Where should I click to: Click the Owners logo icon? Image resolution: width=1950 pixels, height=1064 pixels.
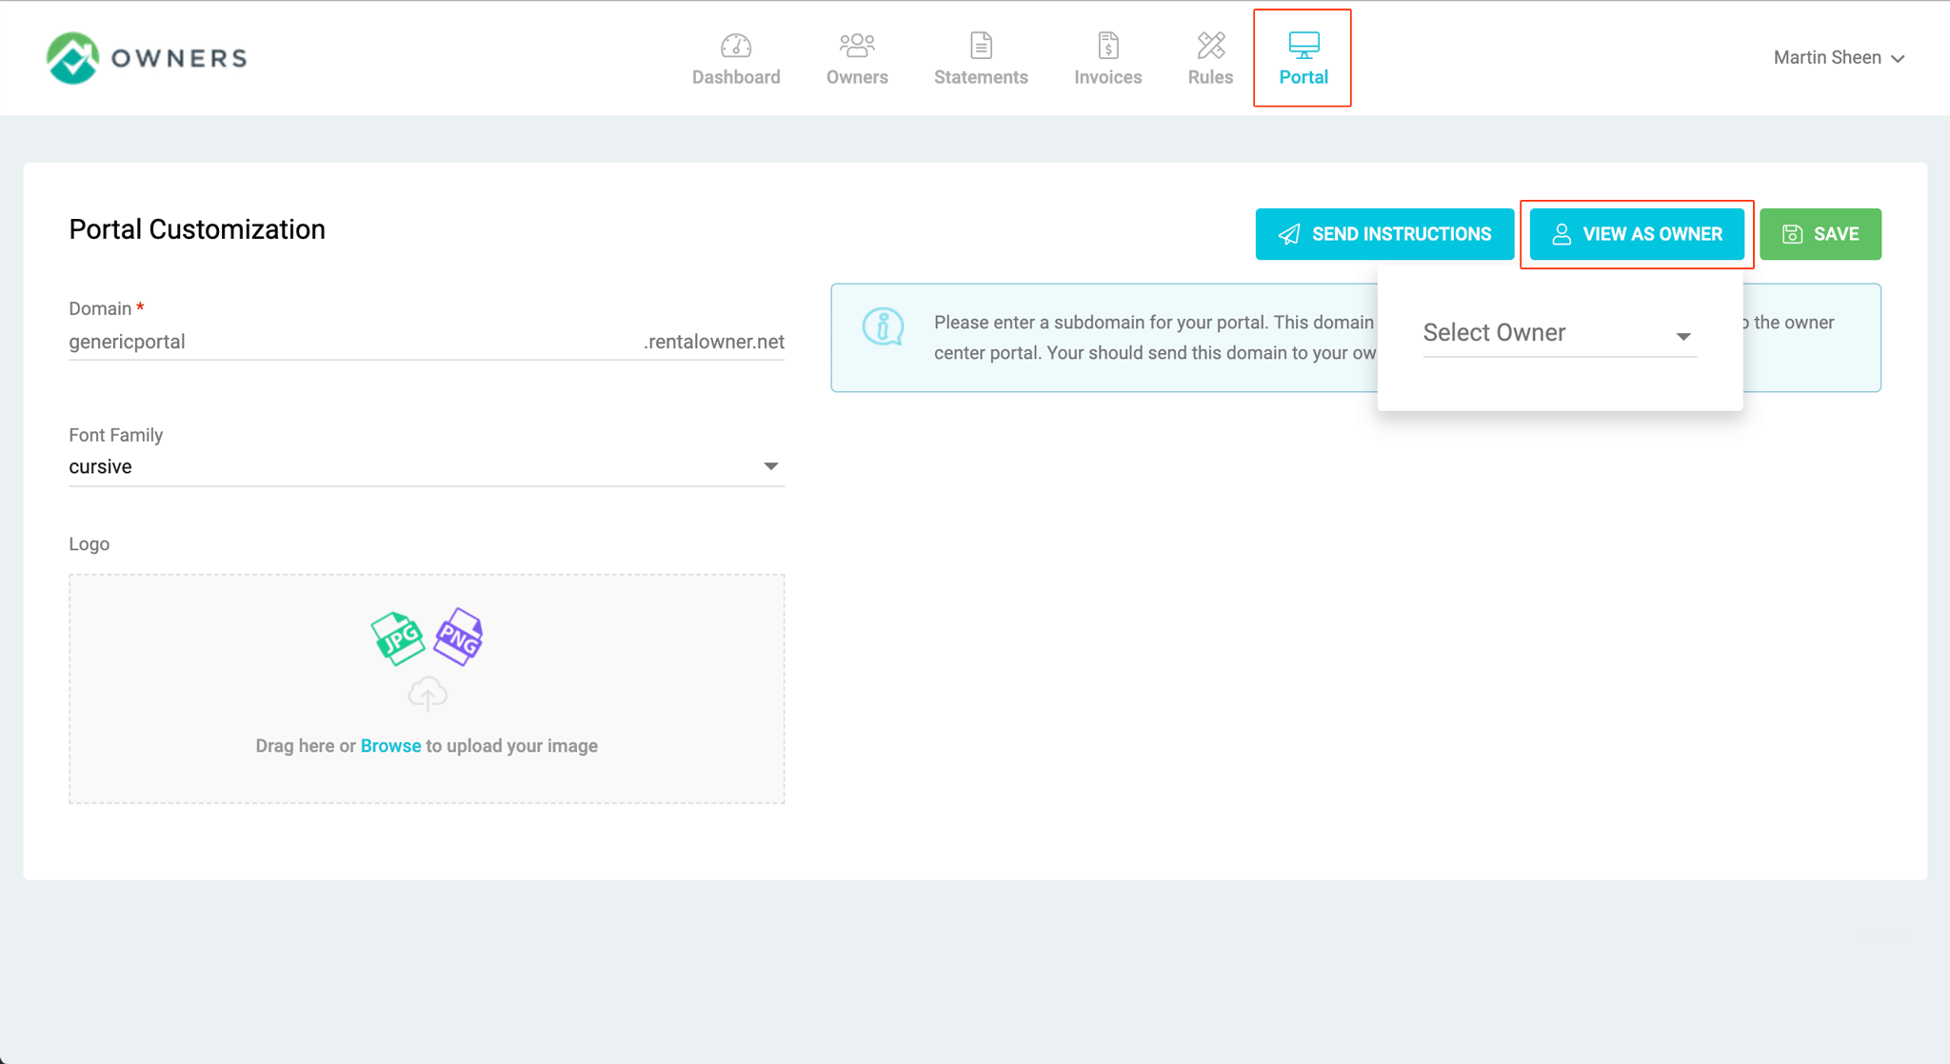click(72, 58)
